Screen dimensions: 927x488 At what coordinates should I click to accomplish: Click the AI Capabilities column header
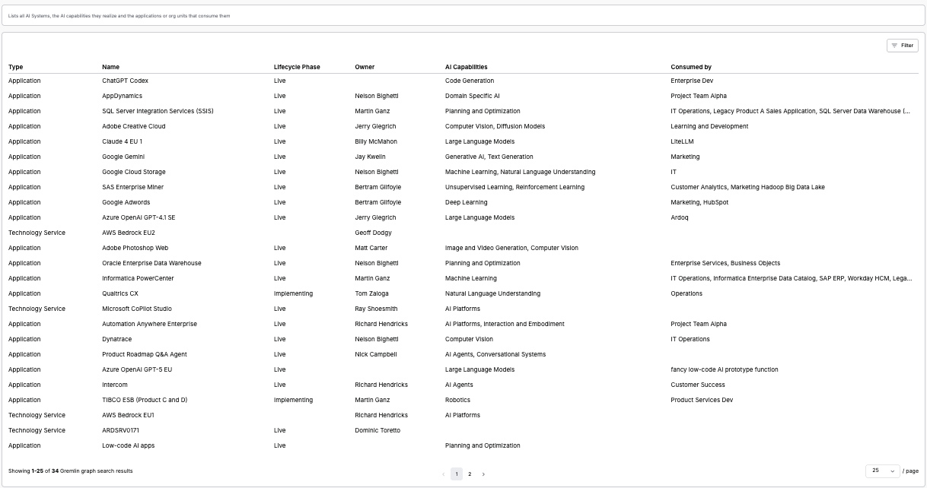click(x=467, y=67)
